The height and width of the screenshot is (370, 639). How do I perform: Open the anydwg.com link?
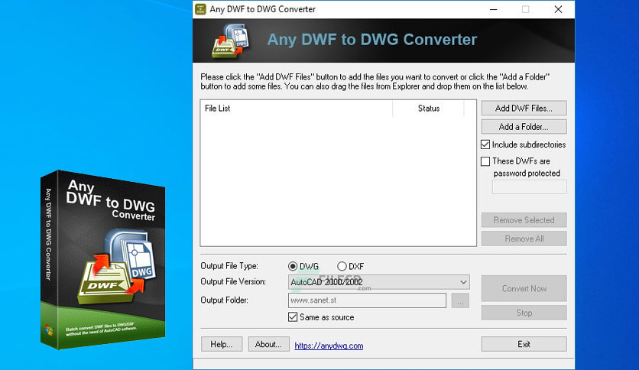(329, 346)
